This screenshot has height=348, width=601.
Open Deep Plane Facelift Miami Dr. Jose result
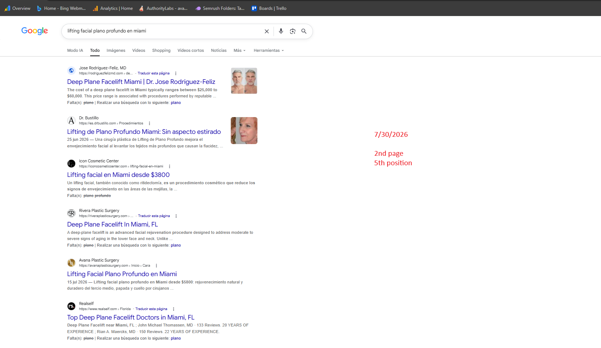point(141,82)
